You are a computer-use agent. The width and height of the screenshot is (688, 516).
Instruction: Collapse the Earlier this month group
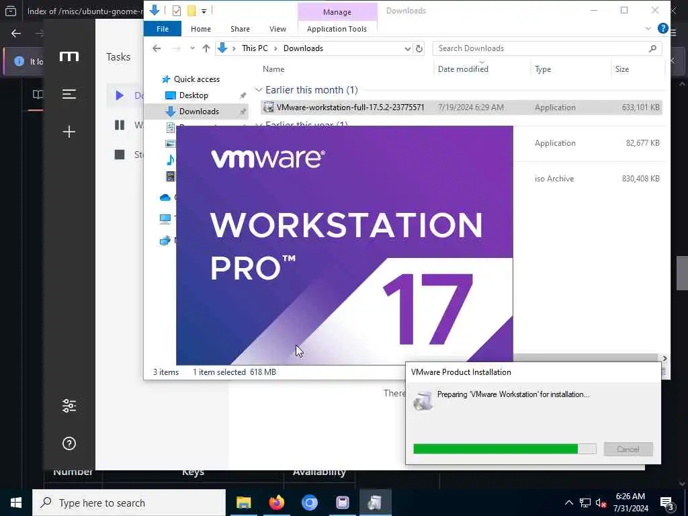[x=259, y=90]
